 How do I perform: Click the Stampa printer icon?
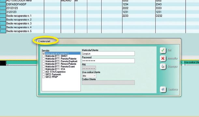(x=163, y=66)
